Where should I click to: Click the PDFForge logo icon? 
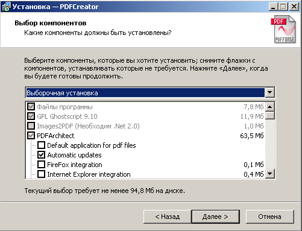(283, 30)
